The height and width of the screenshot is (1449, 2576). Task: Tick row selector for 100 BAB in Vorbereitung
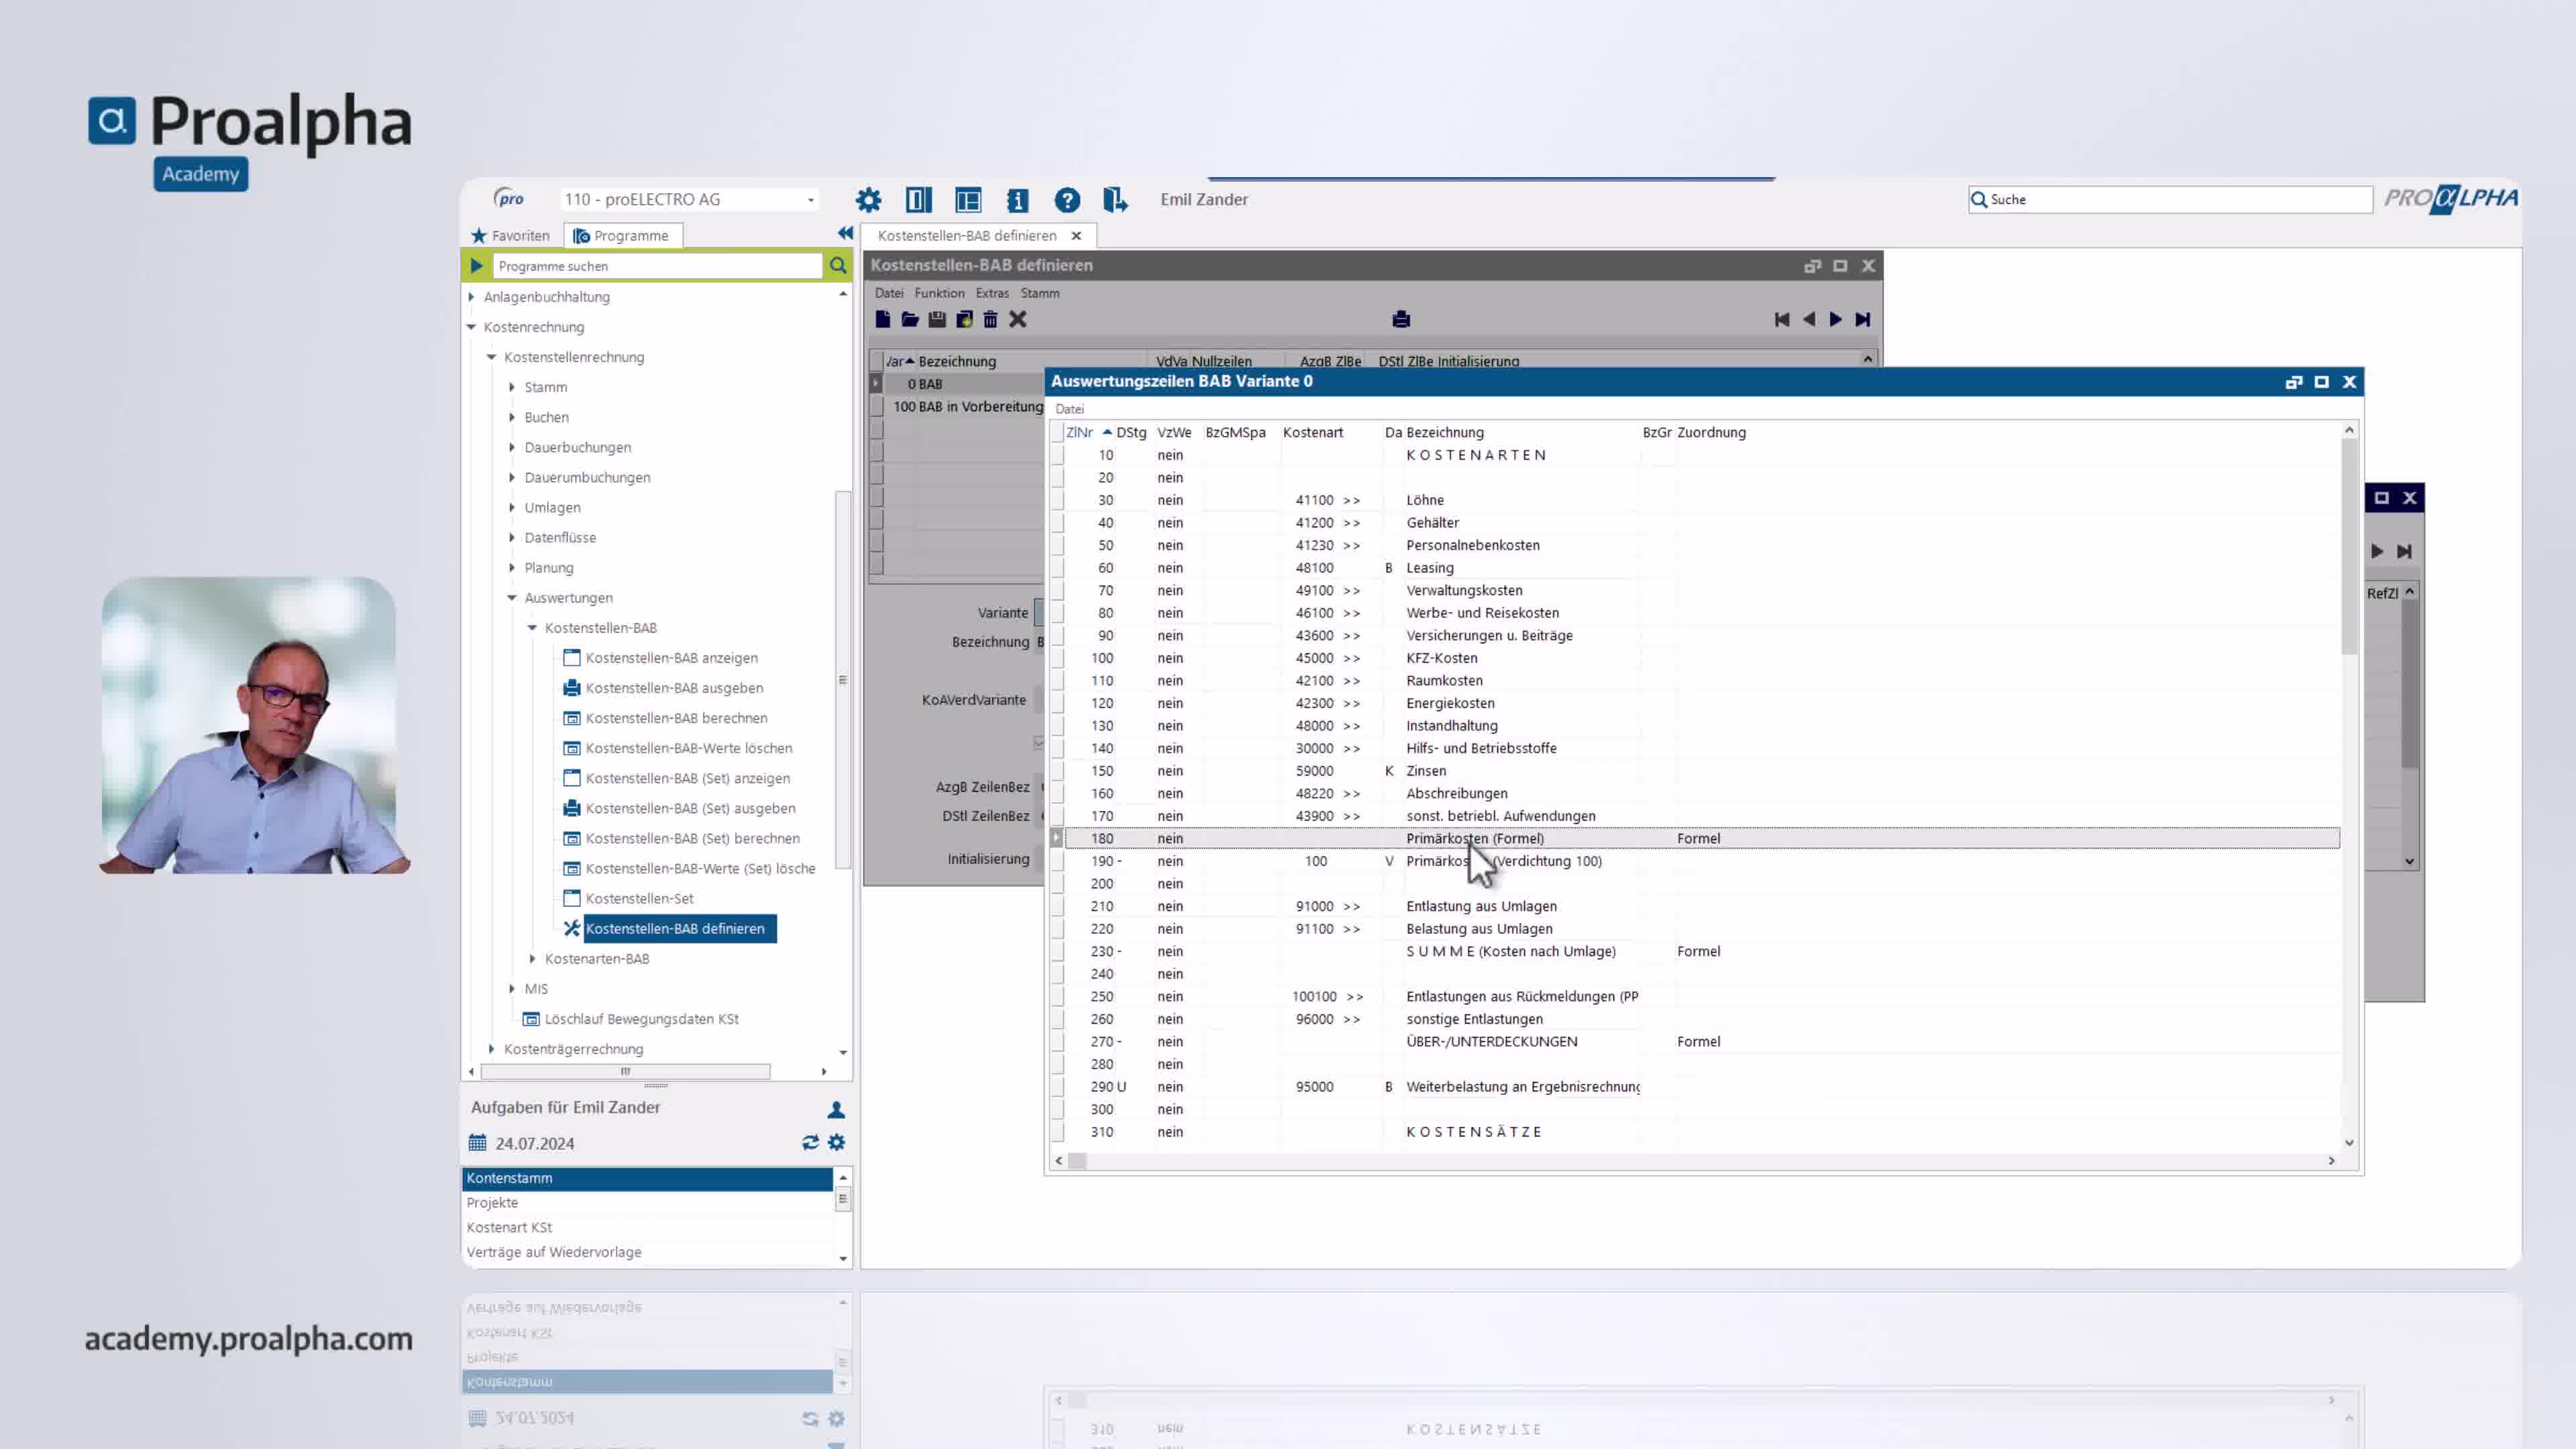pos(877,407)
